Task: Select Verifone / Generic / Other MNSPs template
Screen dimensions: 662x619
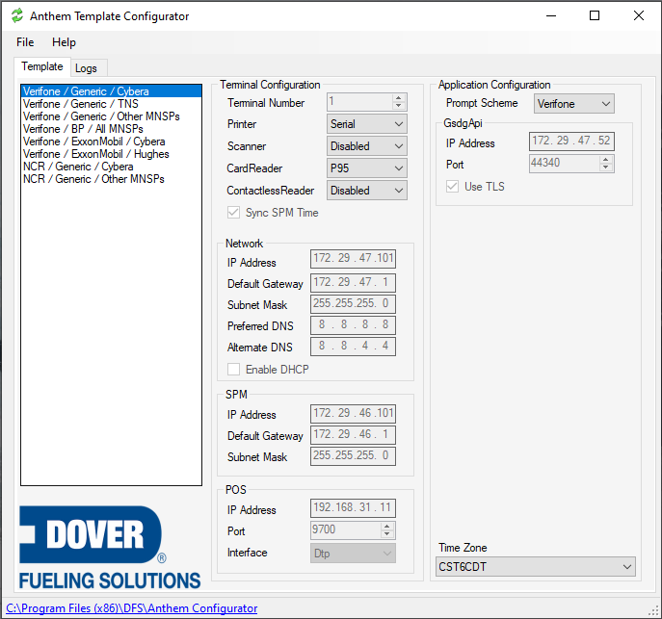Action: [x=111, y=116]
